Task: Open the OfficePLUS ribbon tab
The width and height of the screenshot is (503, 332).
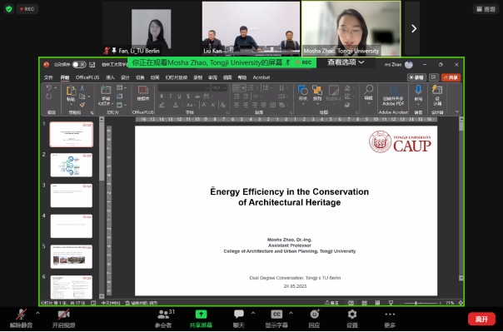Action: click(87, 77)
